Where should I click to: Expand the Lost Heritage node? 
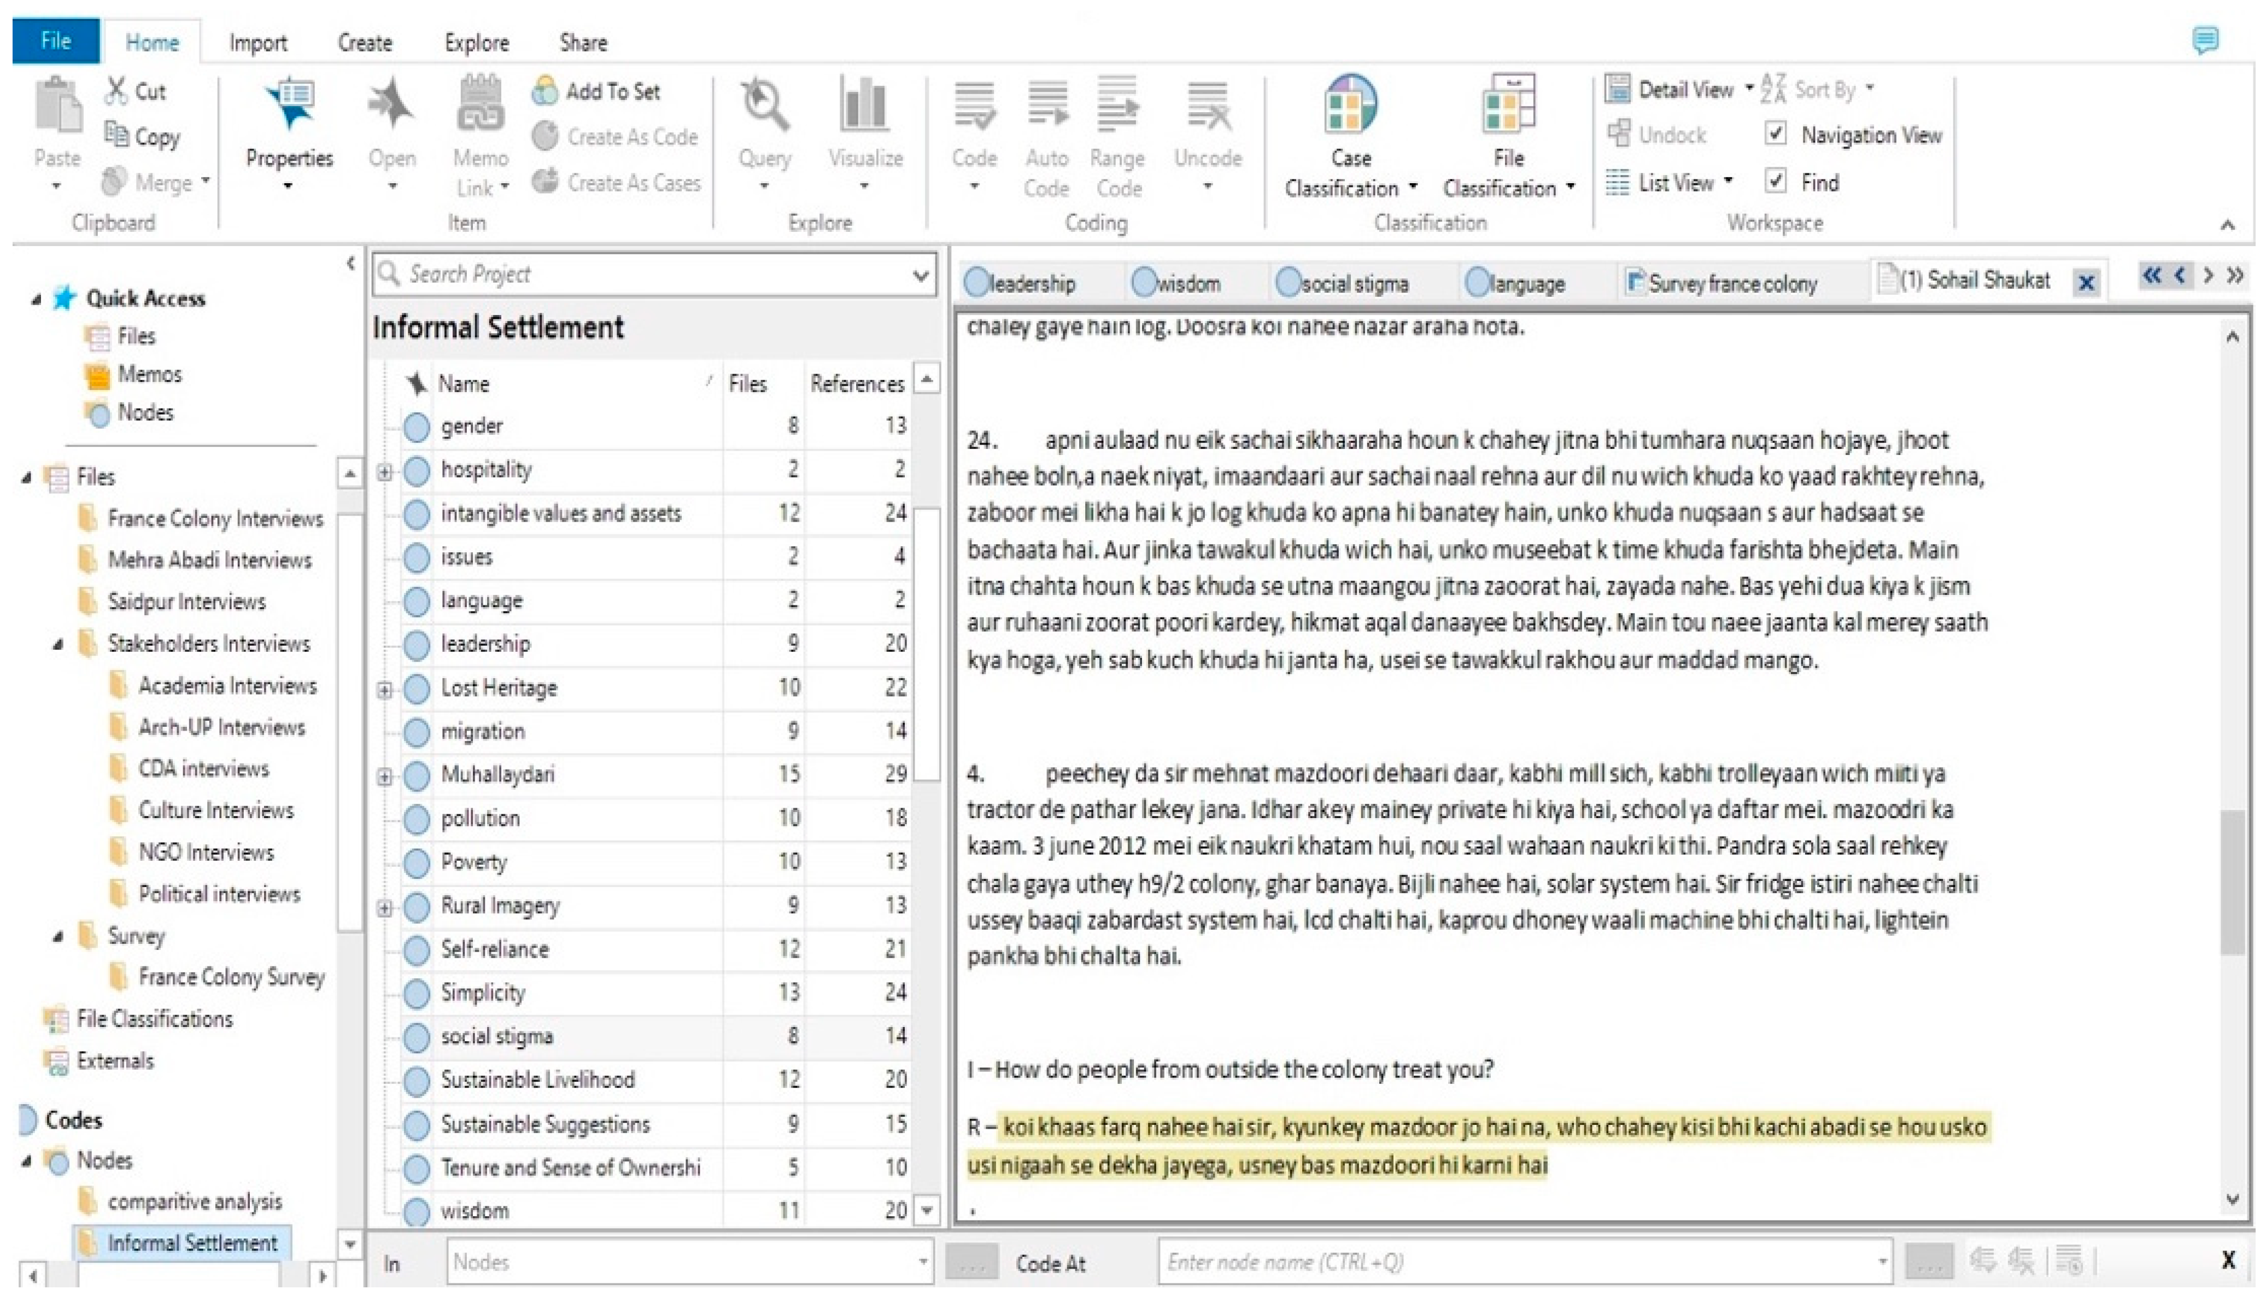(x=385, y=690)
